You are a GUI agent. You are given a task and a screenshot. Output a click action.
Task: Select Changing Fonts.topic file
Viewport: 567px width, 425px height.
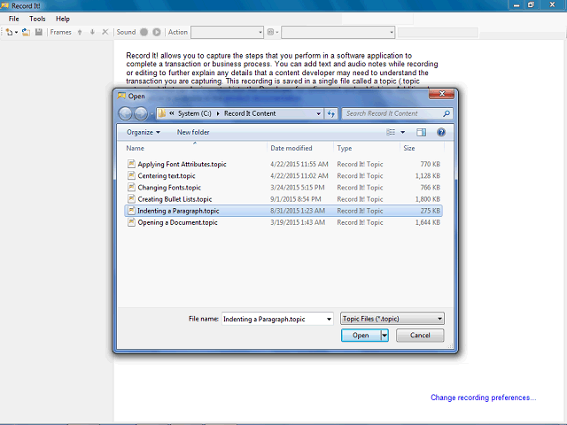click(x=283, y=188)
